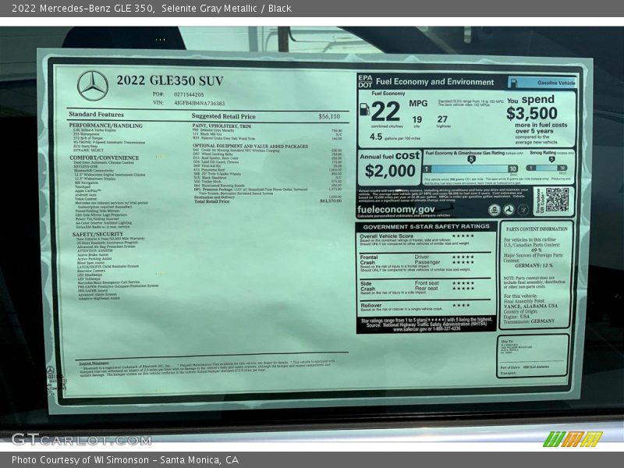Click the large 22 combined MPG figure
624x468 pixels.
click(385, 112)
